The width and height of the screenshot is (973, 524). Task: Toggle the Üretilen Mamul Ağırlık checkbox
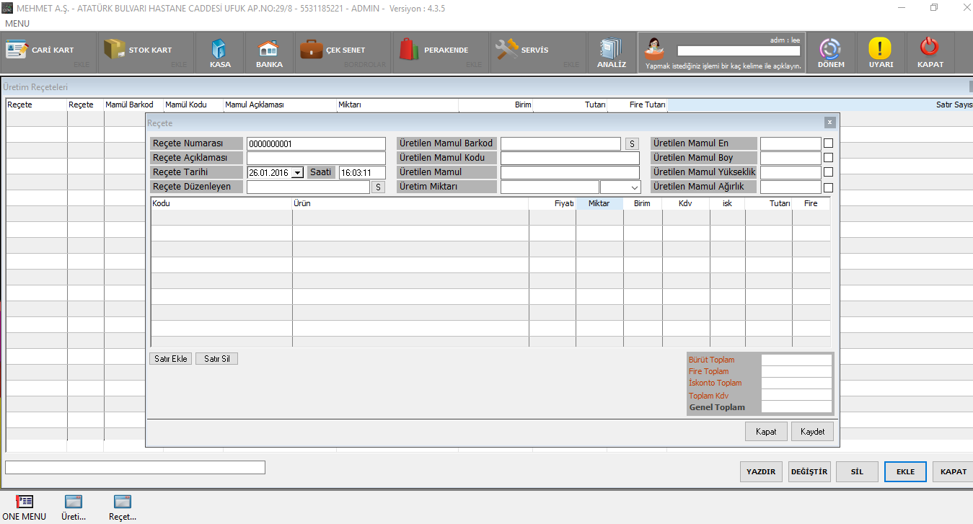click(x=828, y=187)
